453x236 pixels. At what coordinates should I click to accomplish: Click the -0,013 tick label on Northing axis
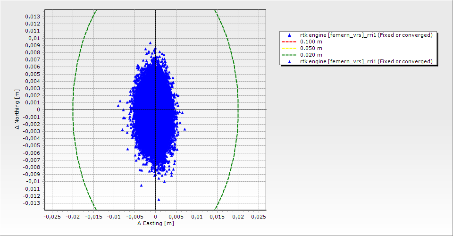point(31,203)
